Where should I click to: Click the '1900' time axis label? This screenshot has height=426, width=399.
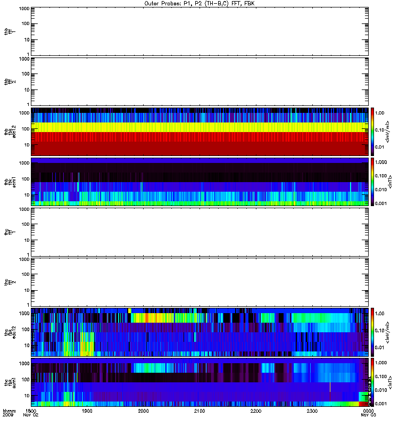pyautogui.click(x=87, y=411)
